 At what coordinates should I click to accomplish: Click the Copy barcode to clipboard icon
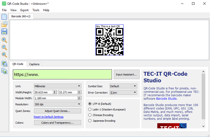(4, 71)
